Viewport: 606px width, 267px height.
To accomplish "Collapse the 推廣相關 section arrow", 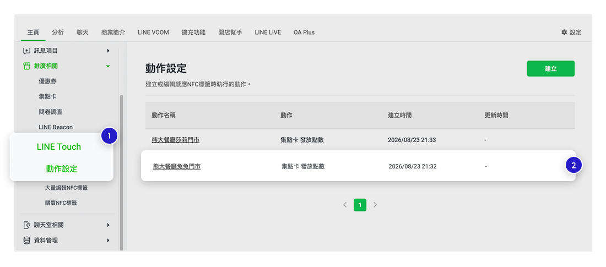I will coord(108,67).
